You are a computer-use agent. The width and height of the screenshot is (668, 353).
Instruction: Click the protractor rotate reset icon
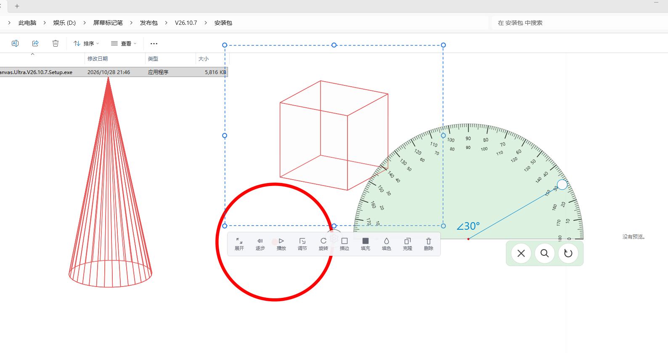(568, 253)
